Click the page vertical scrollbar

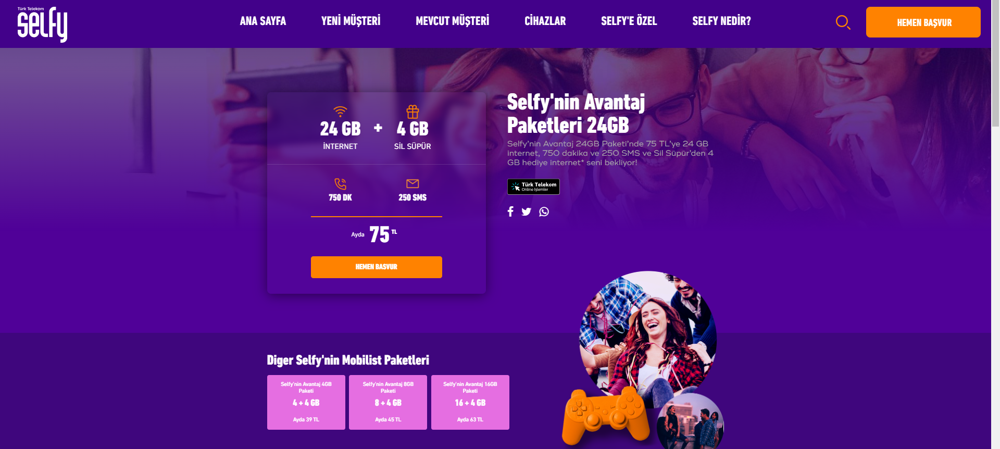[x=995, y=224]
